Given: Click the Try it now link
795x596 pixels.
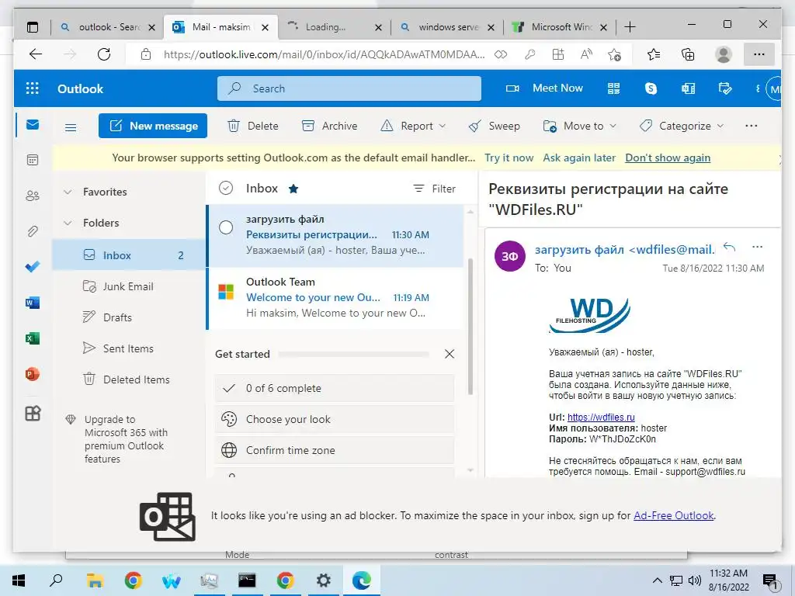Looking at the screenshot, I should tap(509, 158).
